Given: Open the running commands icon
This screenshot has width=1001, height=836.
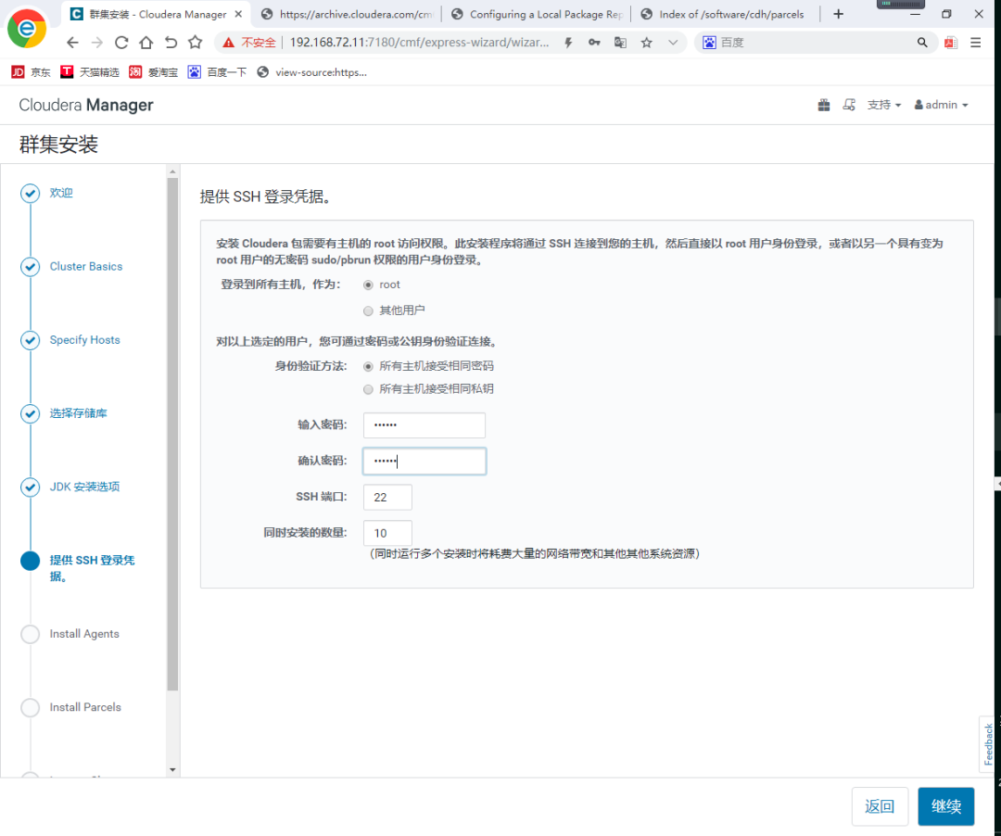Looking at the screenshot, I should click(x=848, y=105).
